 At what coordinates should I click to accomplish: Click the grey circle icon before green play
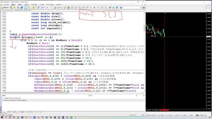pyautogui.click(x=65, y=8)
